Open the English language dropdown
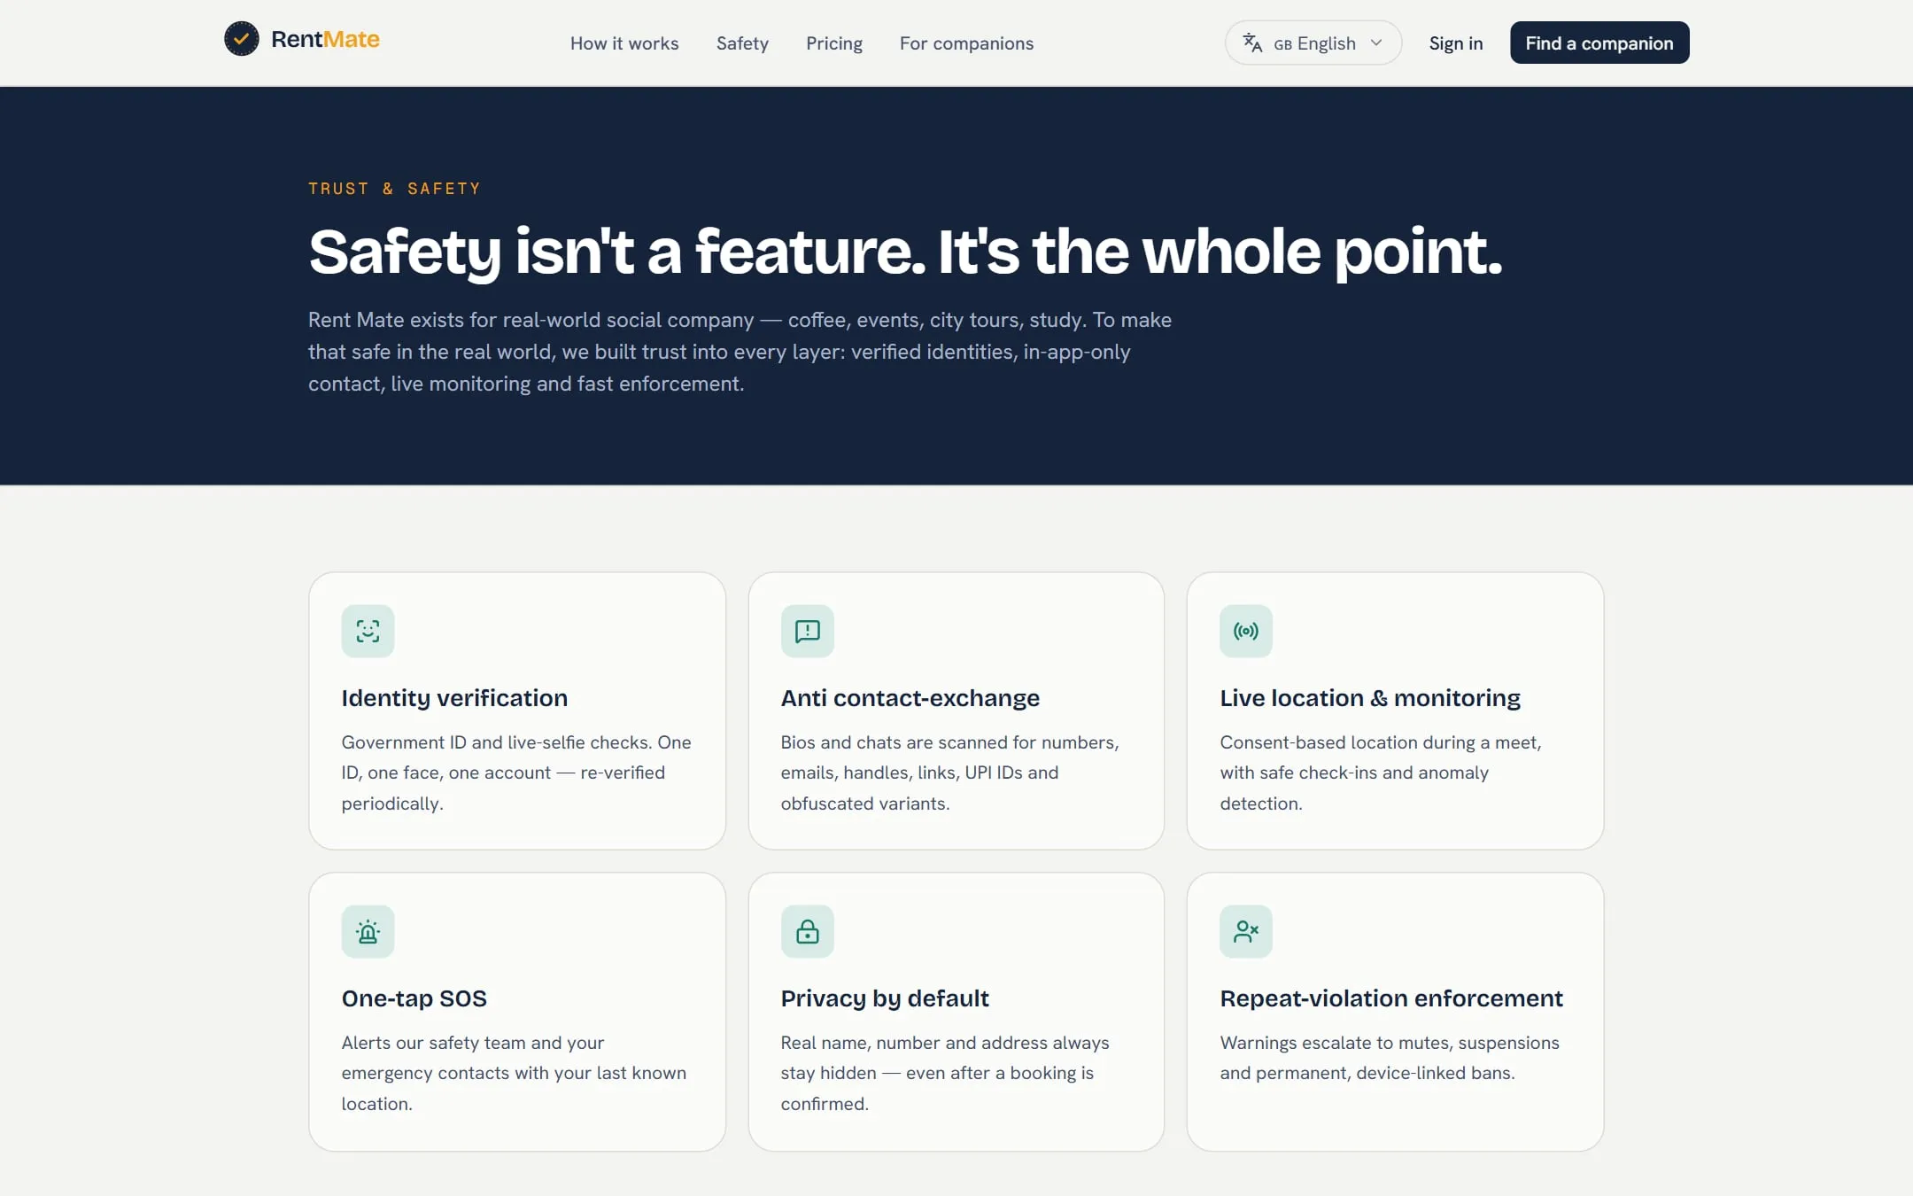Viewport: 1913px width, 1196px height. pyautogui.click(x=1313, y=43)
